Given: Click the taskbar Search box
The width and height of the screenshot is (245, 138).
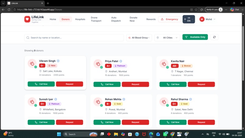Looking at the screenshot, I should pyautogui.click(x=80, y=134).
